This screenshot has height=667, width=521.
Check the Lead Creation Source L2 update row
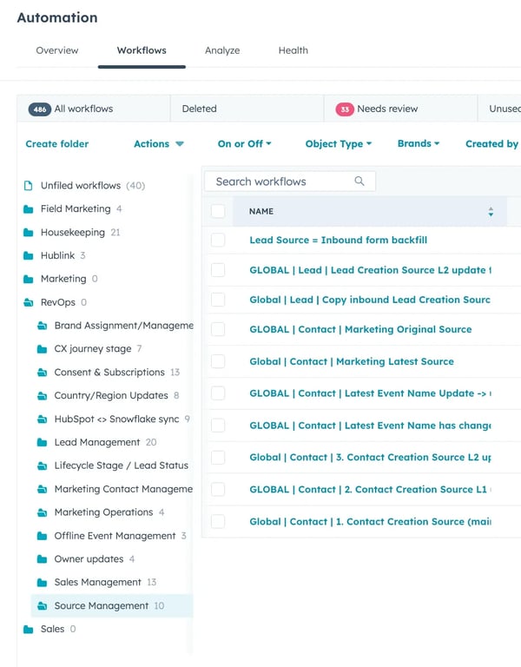click(x=218, y=270)
